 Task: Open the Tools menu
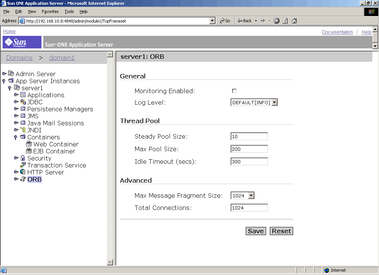point(69,11)
